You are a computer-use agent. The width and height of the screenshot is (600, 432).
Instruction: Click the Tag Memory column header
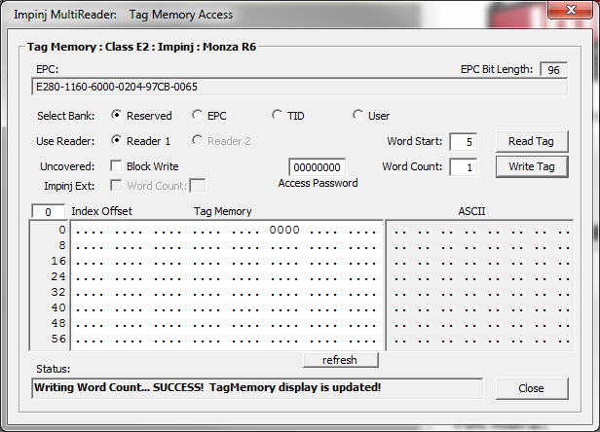tap(223, 211)
